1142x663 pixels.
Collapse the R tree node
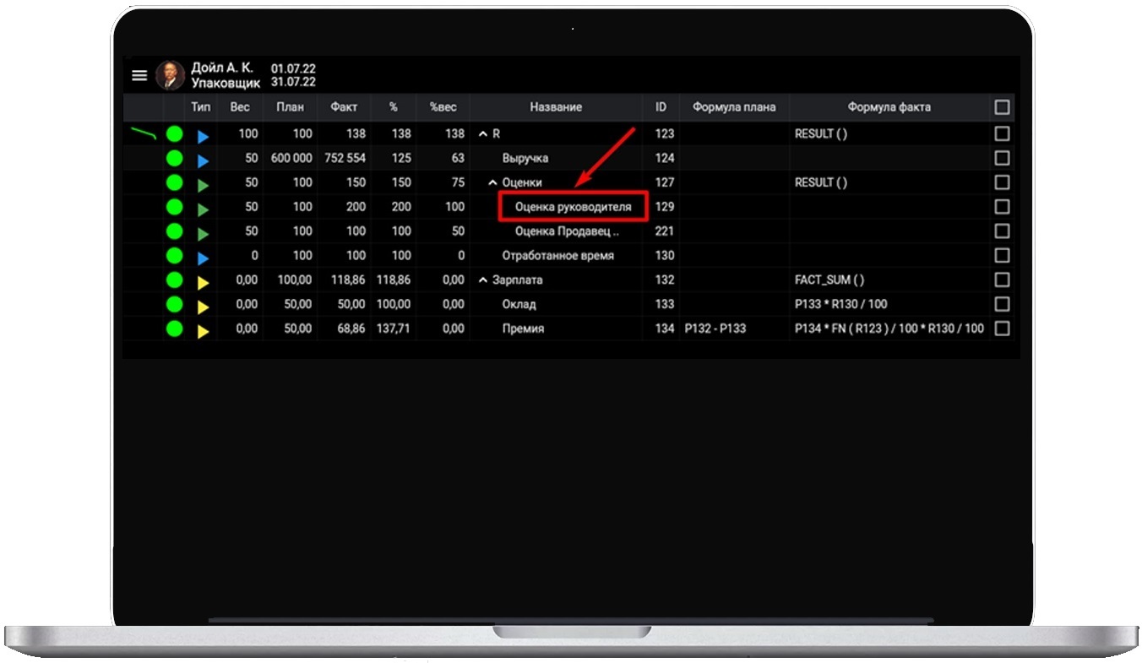coord(483,134)
